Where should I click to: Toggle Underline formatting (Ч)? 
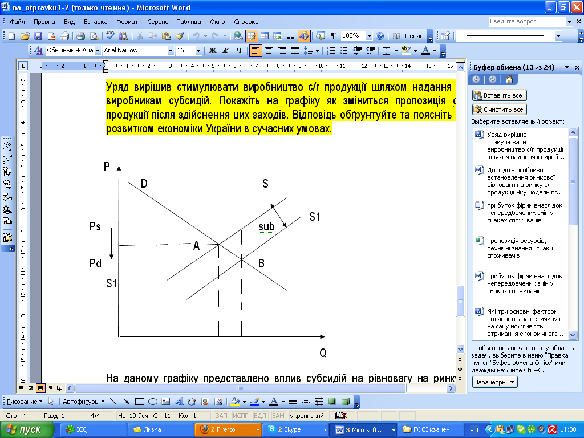(239, 50)
